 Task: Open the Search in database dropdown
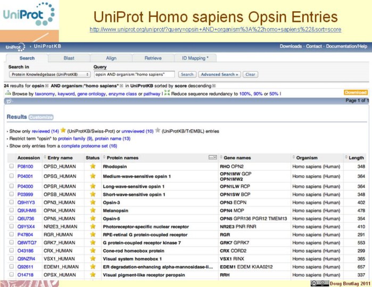click(49, 74)
